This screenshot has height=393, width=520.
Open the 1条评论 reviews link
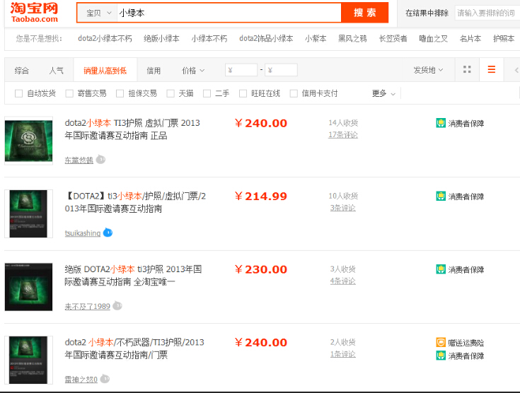343,354
